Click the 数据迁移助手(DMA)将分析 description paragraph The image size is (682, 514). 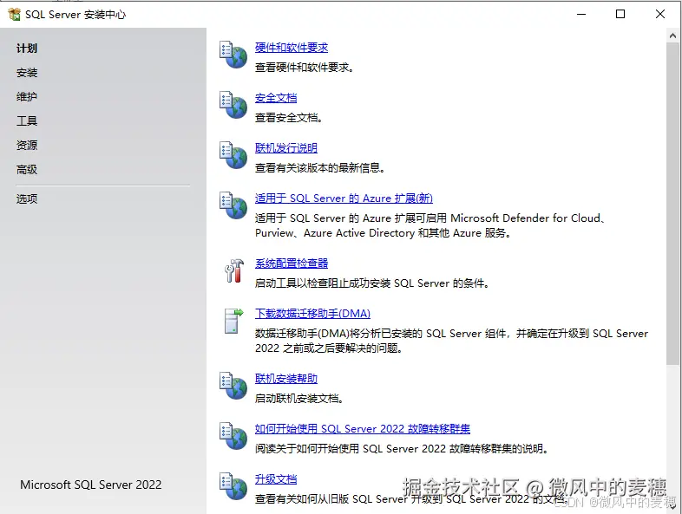point(451,341)
